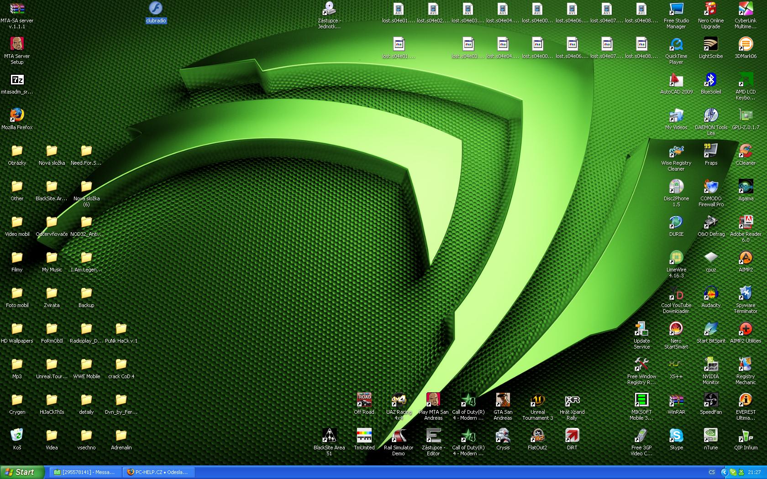
Task: Click the QuickTime Player shortcut
Action: (x=676, y=44)
